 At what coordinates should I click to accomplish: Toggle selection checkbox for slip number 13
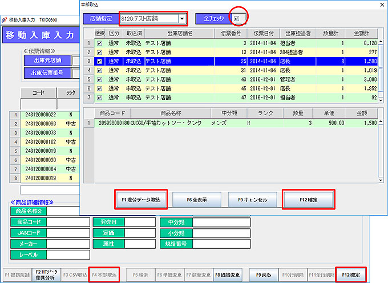point(99,52)
